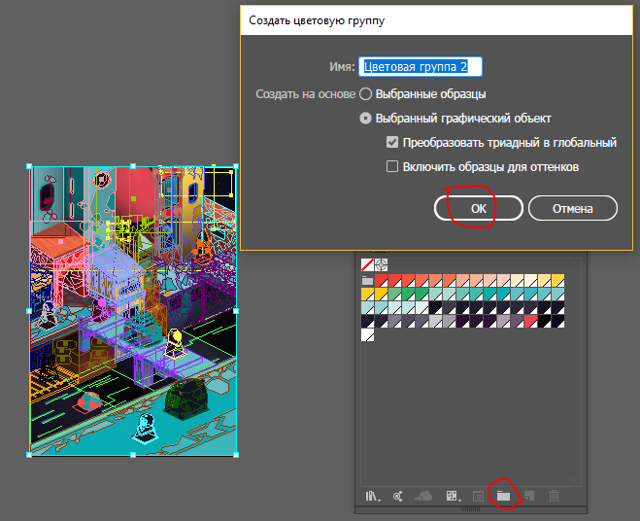This screenshot has height=521, width=640.
Task: Pick the last white swatch in the panel
Action: 367,335
